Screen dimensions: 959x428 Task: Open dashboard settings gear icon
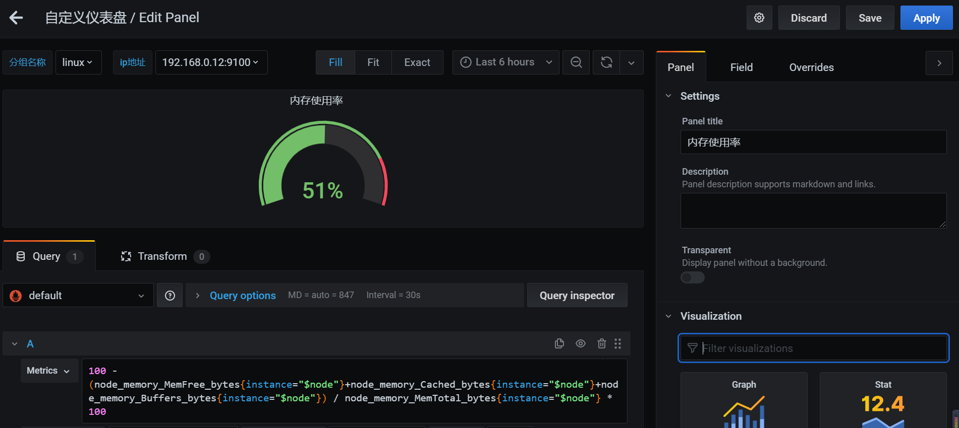759,18
